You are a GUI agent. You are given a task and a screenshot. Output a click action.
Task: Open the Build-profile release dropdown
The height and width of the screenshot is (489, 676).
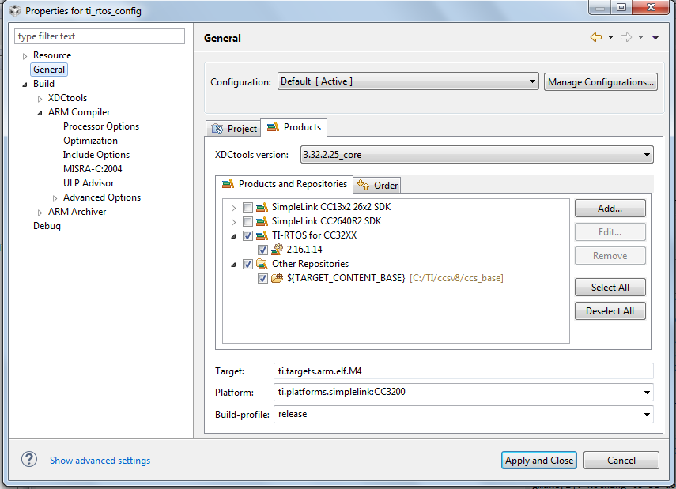463,414
